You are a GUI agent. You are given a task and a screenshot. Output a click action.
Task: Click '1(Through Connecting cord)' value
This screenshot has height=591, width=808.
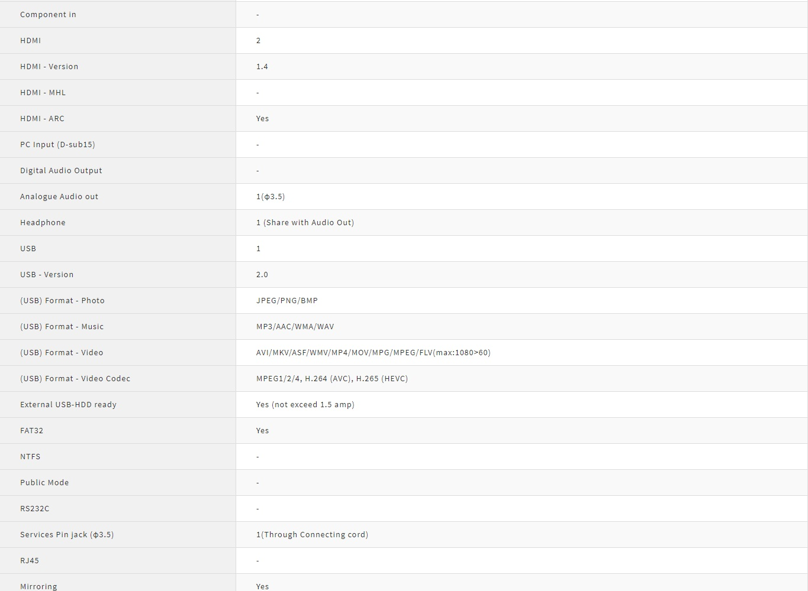pos(312,535)
